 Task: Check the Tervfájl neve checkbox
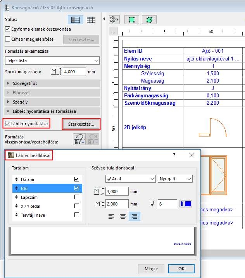[77, 215]
